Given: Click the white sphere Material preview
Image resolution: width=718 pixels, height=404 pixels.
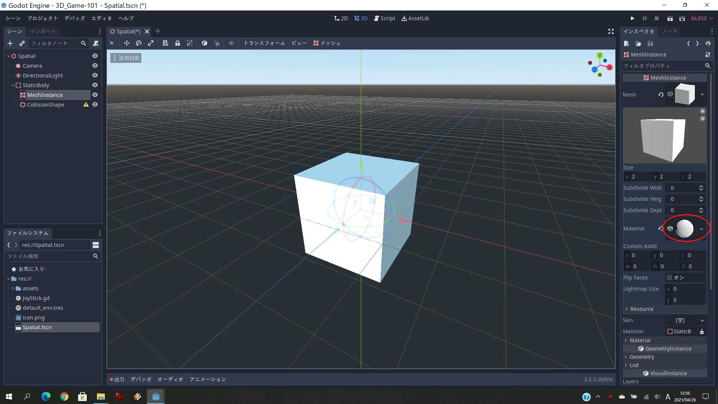Looking at the screenshot, I should pos(685,229).
